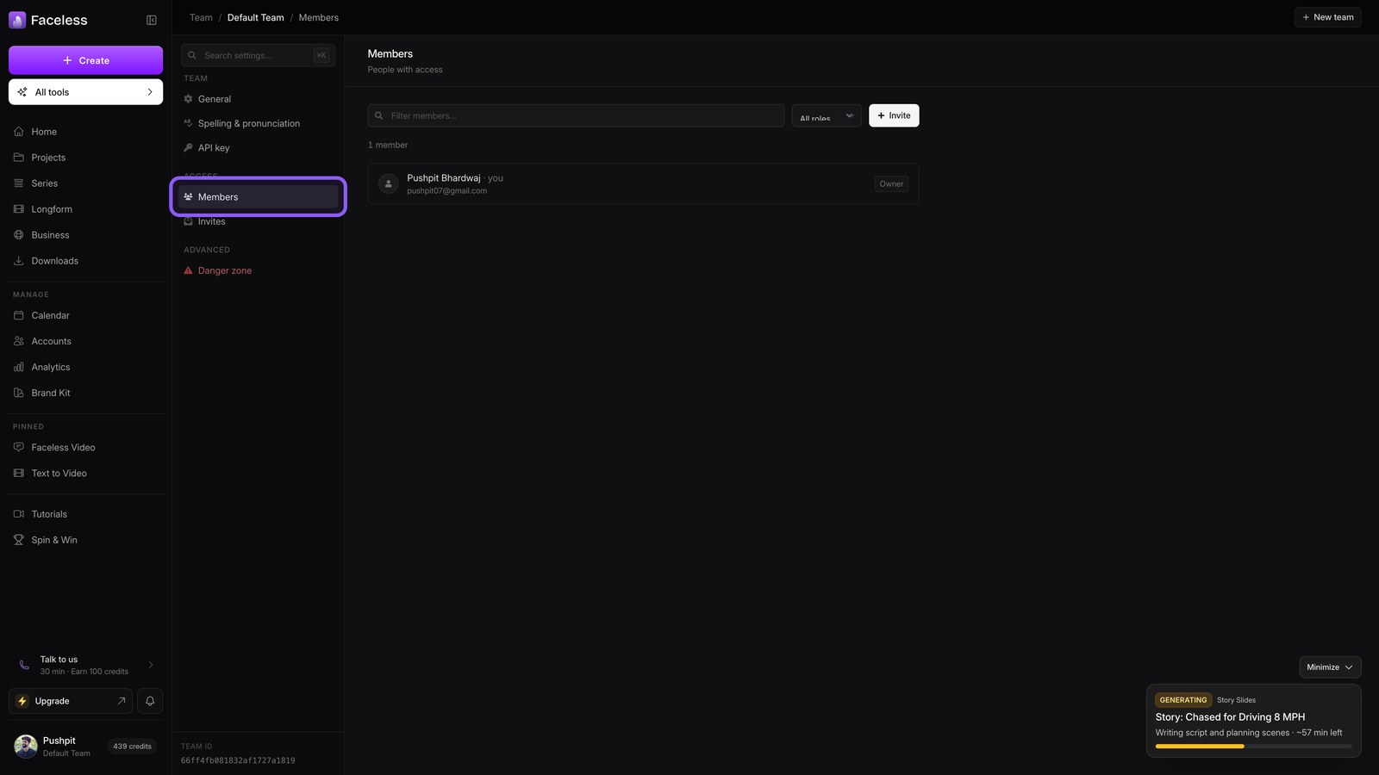The height and width of the screenshot is (775, 1379).
Task: Click the Analytics bar chart icon
Action: tap(19, 367)
